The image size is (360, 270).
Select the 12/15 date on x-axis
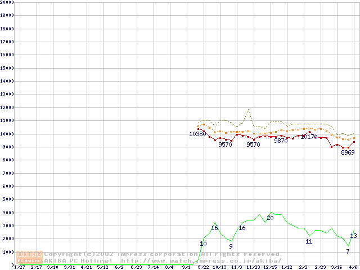[270, 267]
